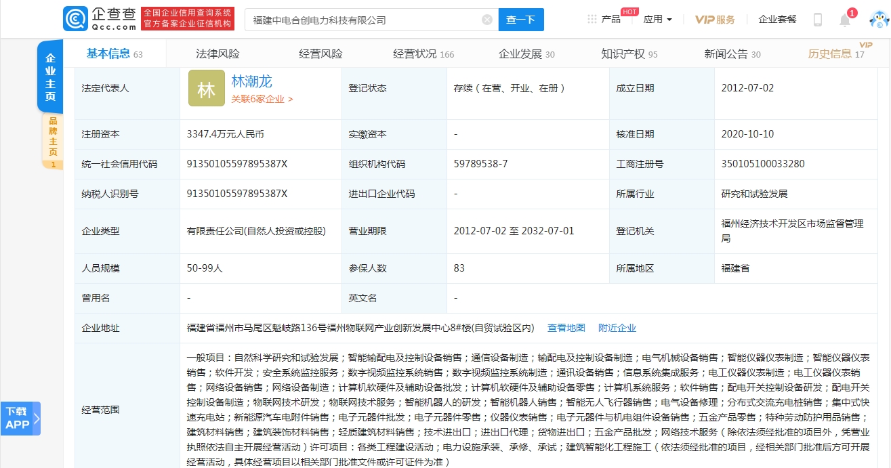Clear the search box text

(486, 20)
